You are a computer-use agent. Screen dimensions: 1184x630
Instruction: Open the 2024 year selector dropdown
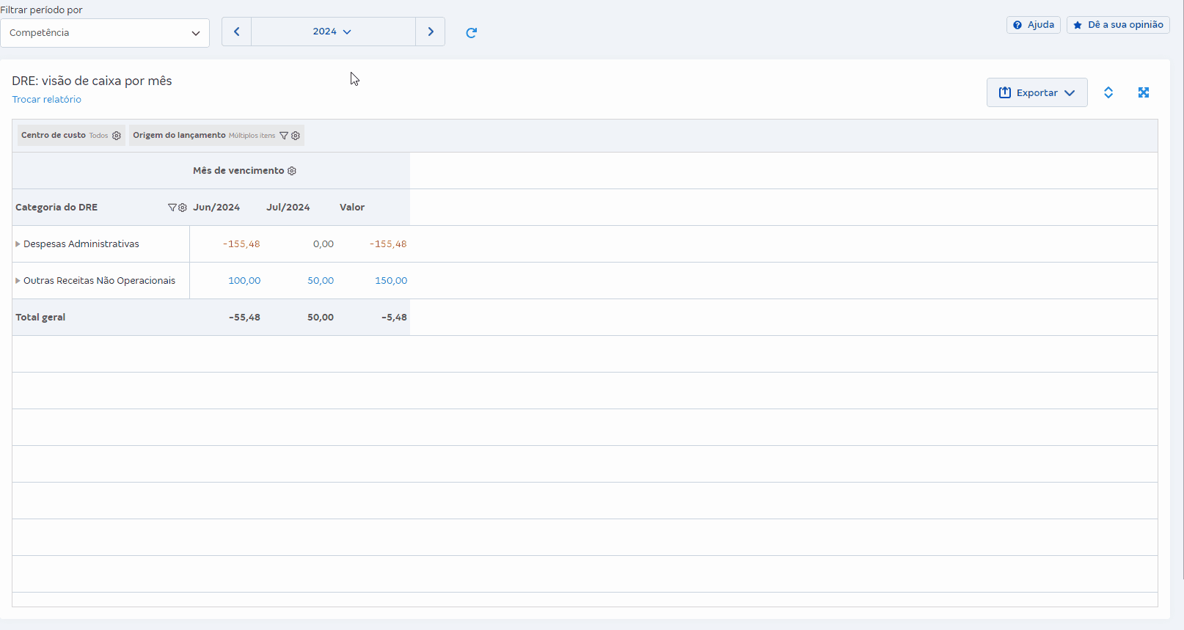pyautogui.click(x=332, y=32)
